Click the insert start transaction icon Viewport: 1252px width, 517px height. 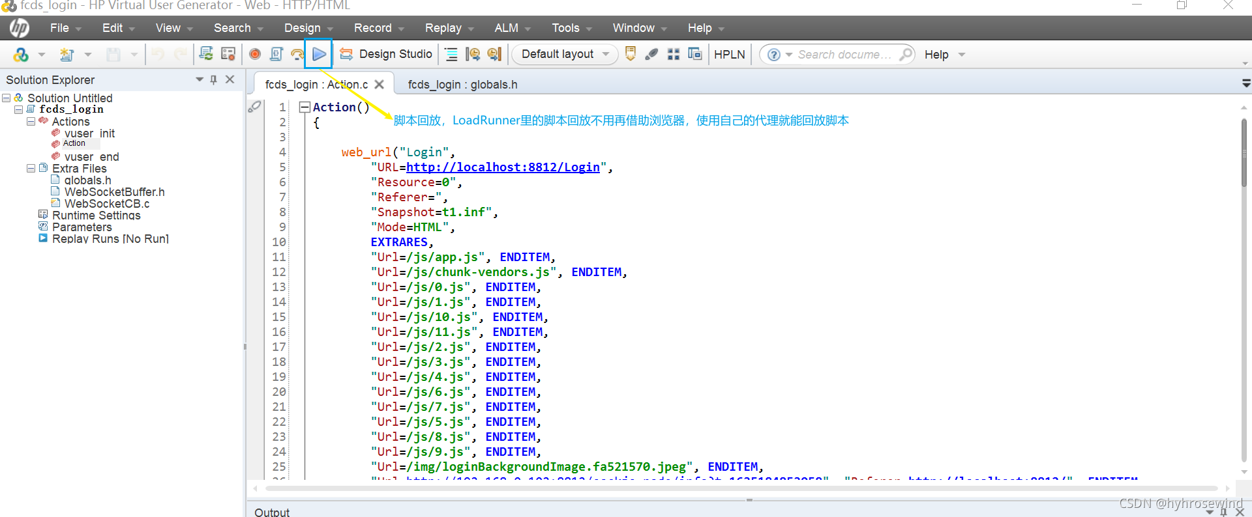point(473,54)
